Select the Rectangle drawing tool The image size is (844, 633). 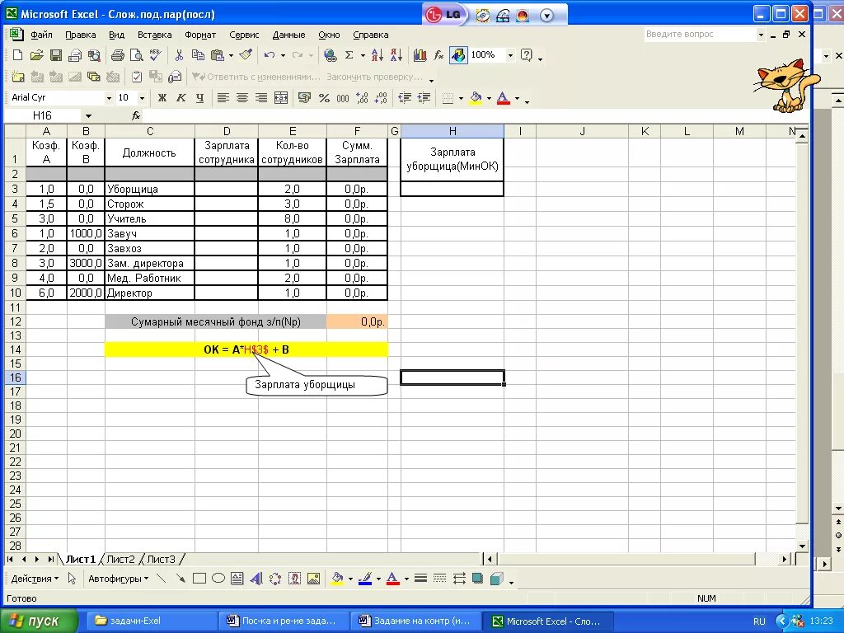[199, 579]
